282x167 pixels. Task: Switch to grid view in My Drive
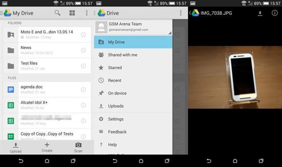click(72, 13)
